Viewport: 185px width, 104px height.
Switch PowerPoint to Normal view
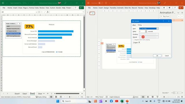point(143,97)
